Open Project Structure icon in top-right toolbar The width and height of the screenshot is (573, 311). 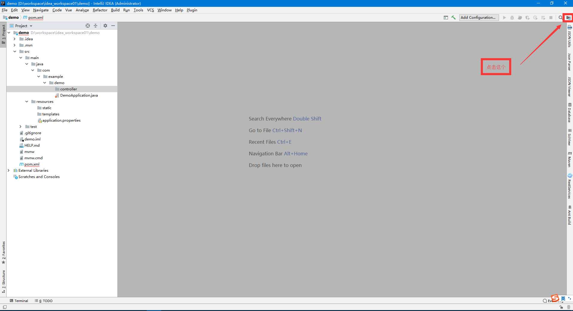(569, 18)
